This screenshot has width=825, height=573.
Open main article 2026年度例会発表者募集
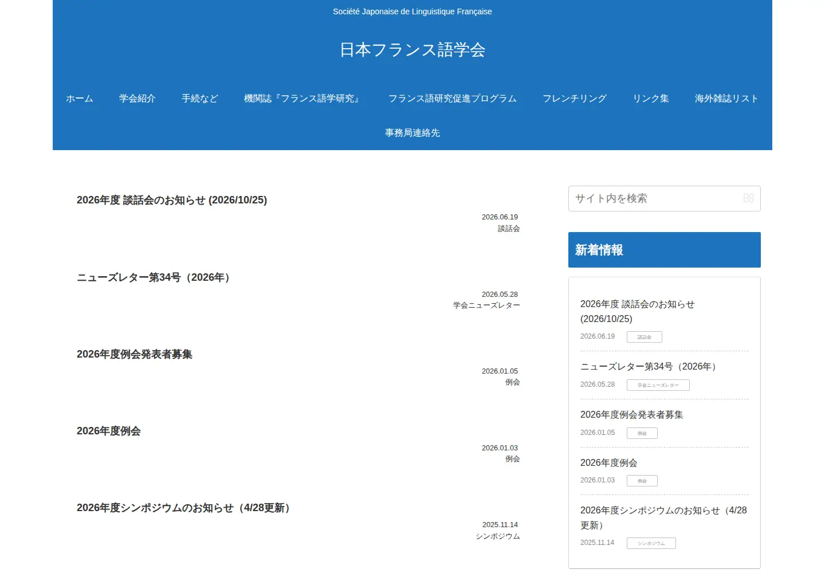[135, 354]
